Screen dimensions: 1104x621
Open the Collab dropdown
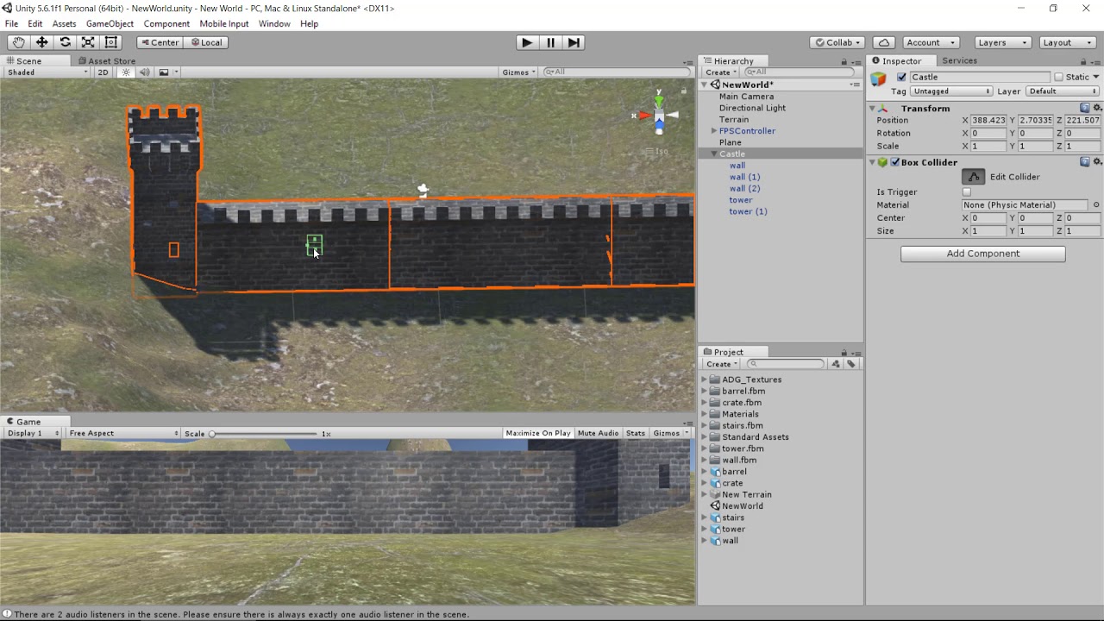(837, 42)
